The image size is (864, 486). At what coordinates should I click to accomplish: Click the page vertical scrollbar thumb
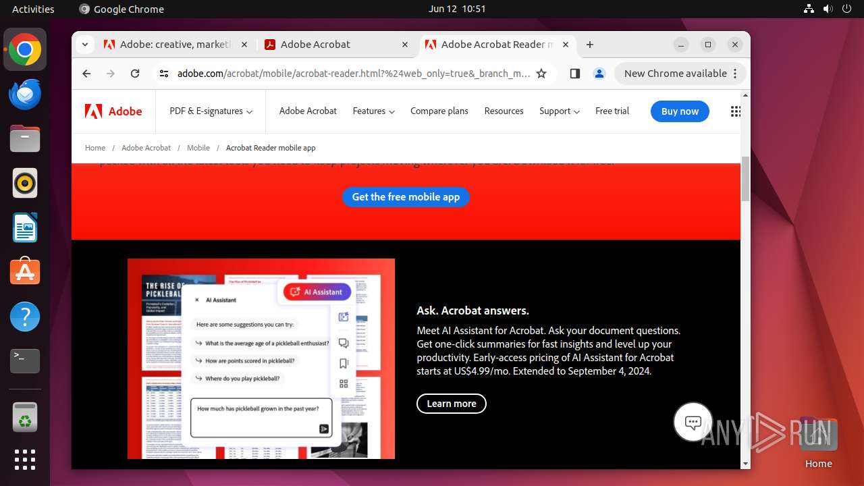tap(745, 179)
